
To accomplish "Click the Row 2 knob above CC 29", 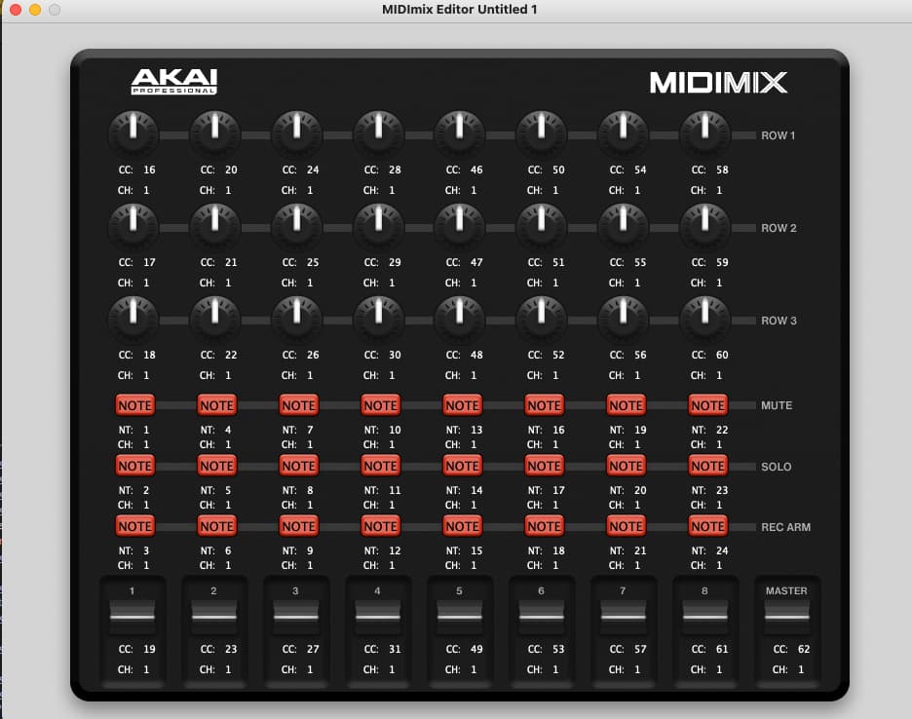I will pos(379,226).
